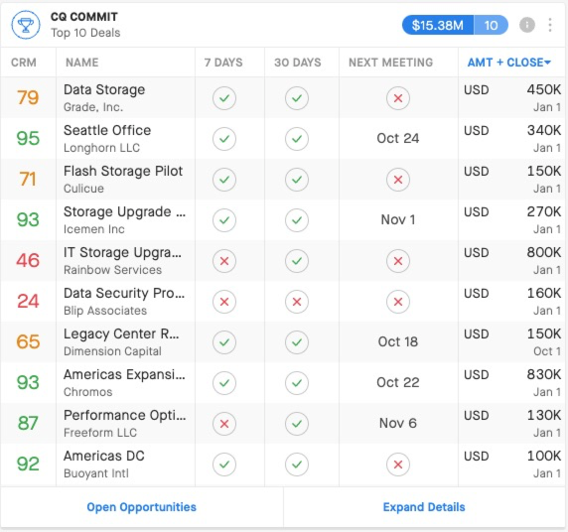Click the 800K amount value

pos(544,252)
